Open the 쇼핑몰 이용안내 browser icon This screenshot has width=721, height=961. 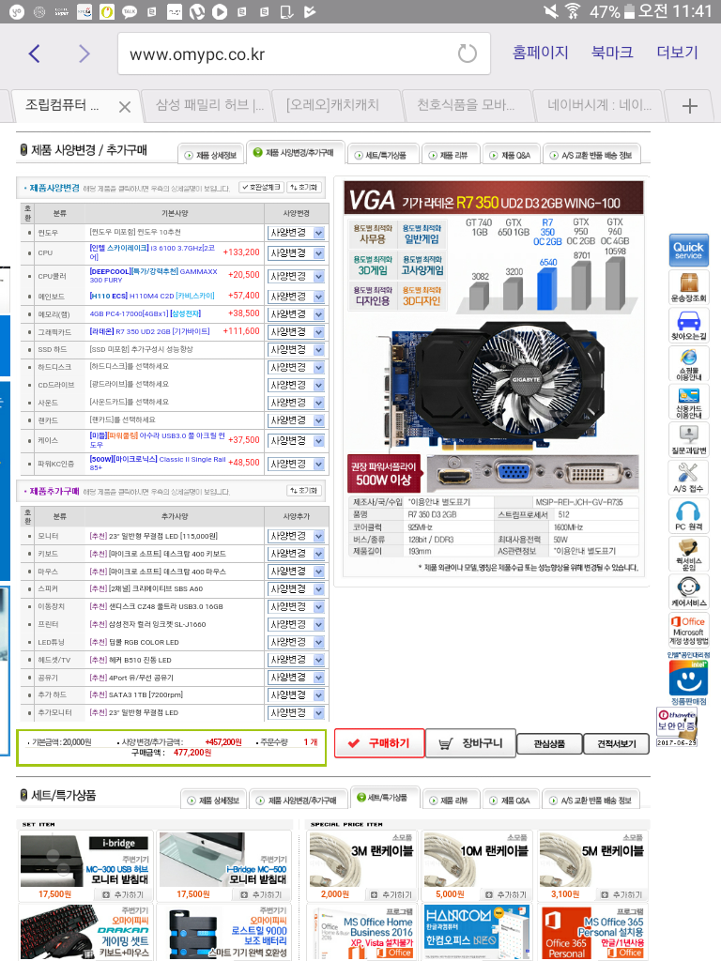pyautogui.click(x=688, y=364)
